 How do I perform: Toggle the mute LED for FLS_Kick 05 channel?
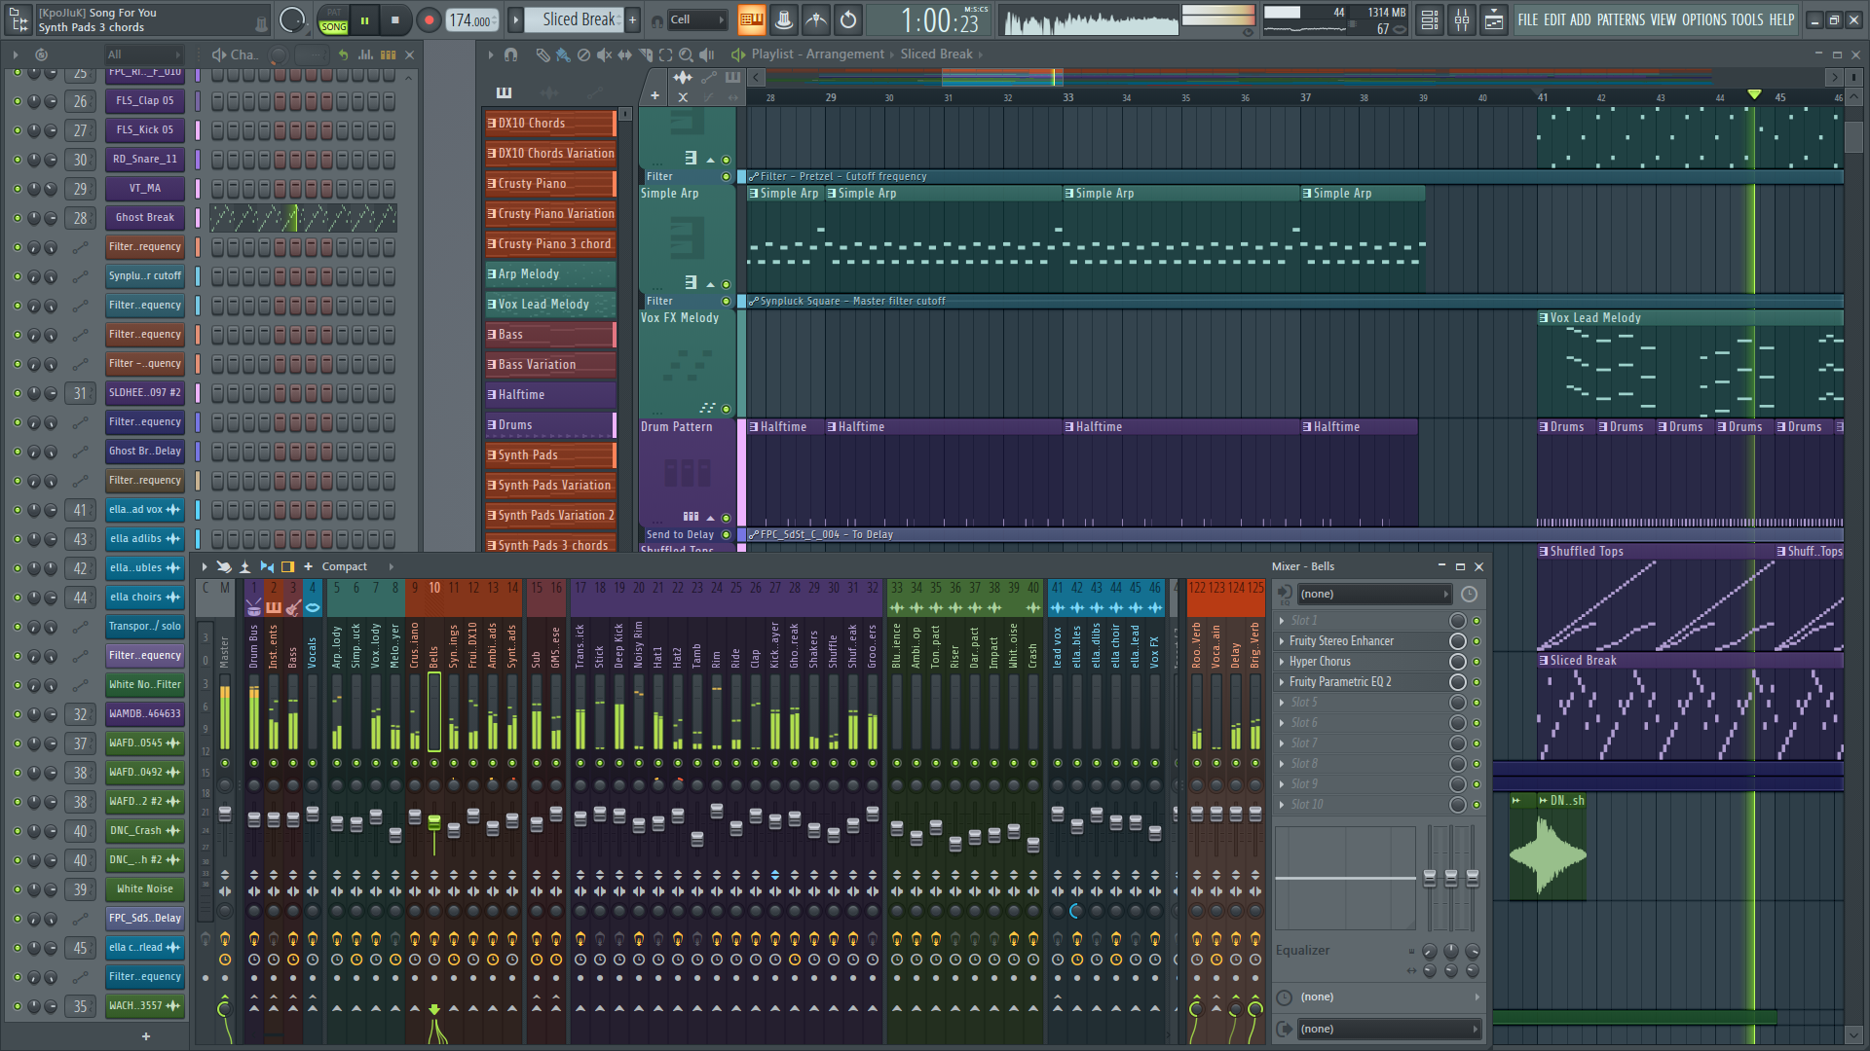tap(17, 130)
